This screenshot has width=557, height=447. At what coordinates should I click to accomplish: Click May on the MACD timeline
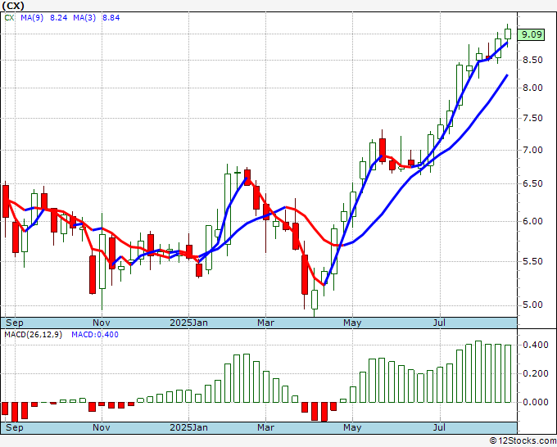point(352,427)
